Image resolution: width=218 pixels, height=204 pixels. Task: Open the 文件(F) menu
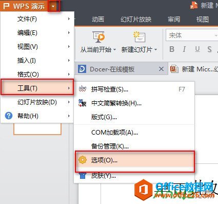pyautogui.click(x=37, y=19)
